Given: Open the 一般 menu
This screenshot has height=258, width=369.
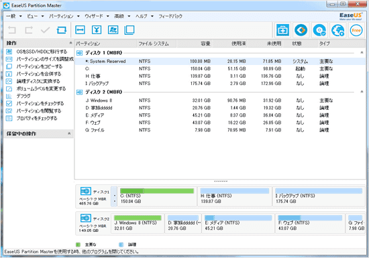Looking at the screenshot, I should tap(11, 16).
